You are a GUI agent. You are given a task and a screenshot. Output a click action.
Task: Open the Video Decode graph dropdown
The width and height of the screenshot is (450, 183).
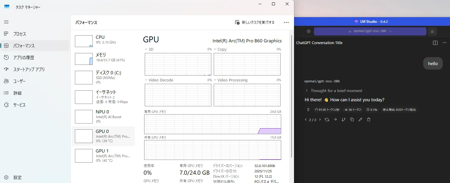pos(146,80)
